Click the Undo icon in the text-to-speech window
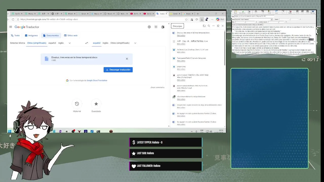 [276, 12]
